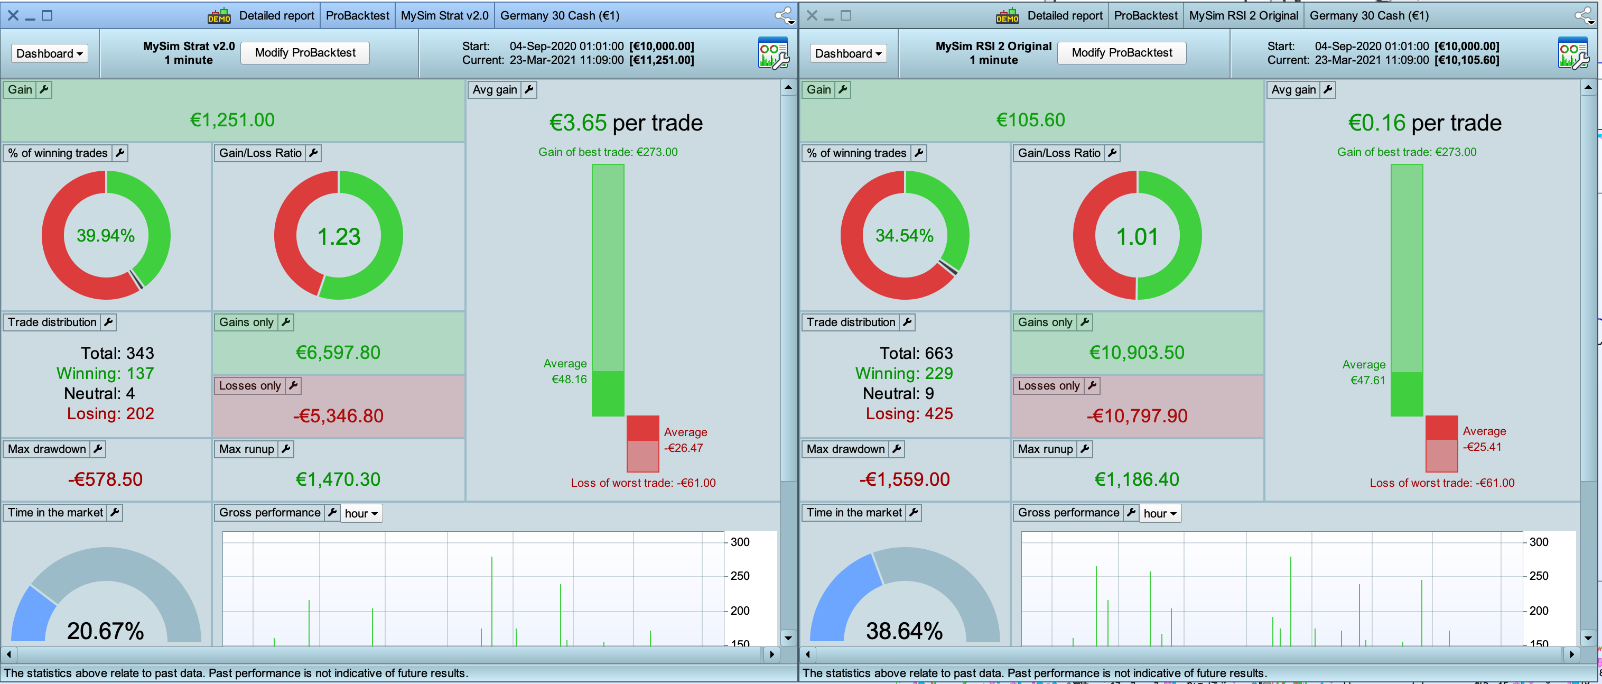Click left window vertical scrollbar down arrow
The width and height of the screenshot is (1602, 684).
pos(788,637)
